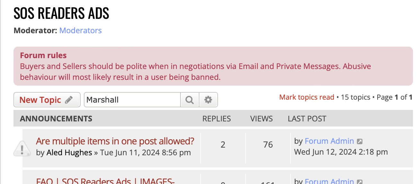Click Mark topics read

(307, 97)
